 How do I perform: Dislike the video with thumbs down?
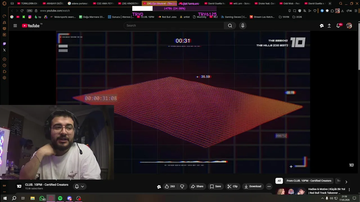(182, 186)
